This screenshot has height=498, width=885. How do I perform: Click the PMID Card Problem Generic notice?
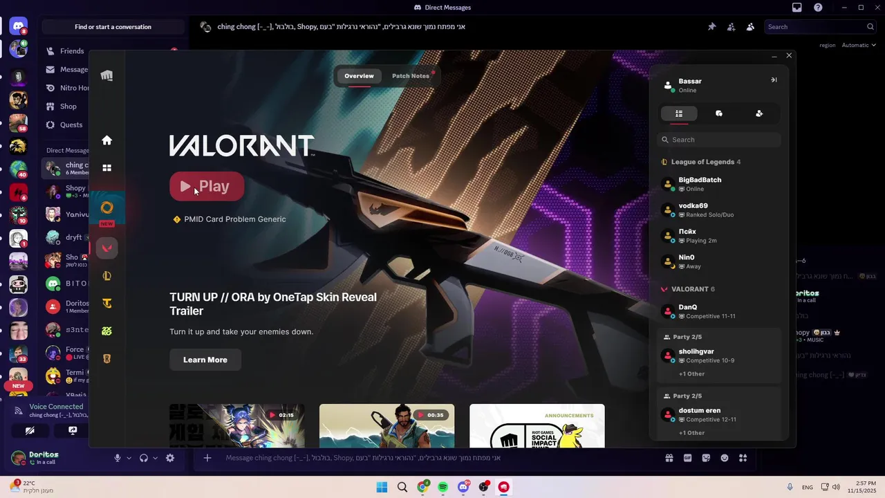tap(229, 219)
